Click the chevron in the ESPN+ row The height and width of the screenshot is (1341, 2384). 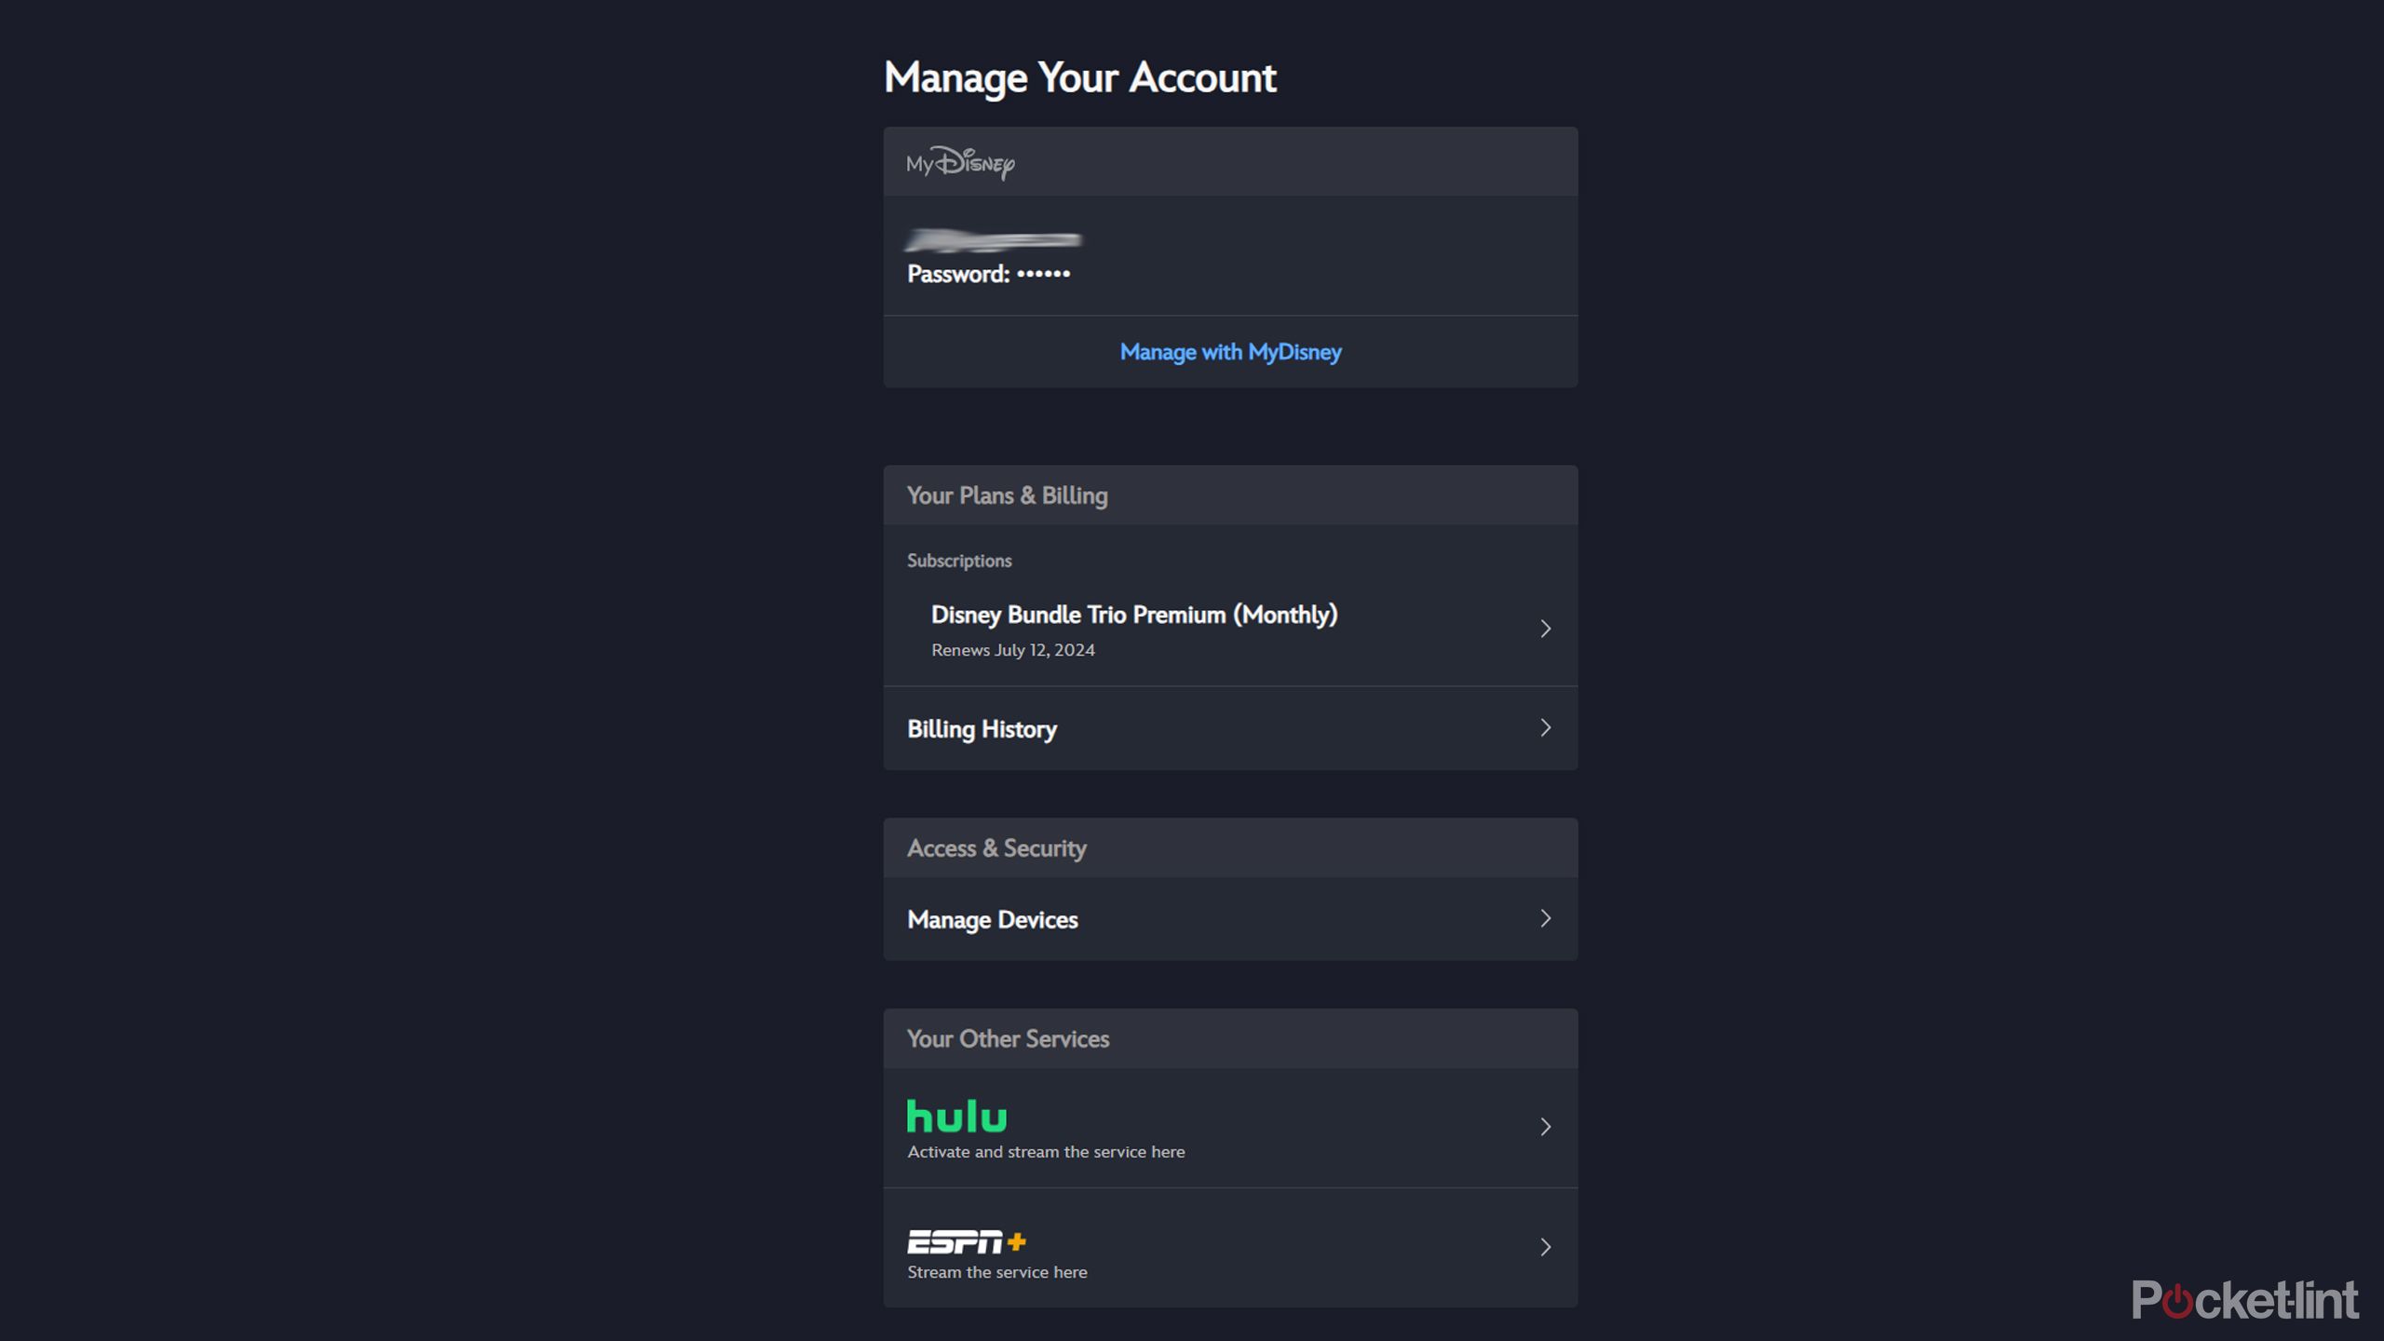point(1545,1248)
